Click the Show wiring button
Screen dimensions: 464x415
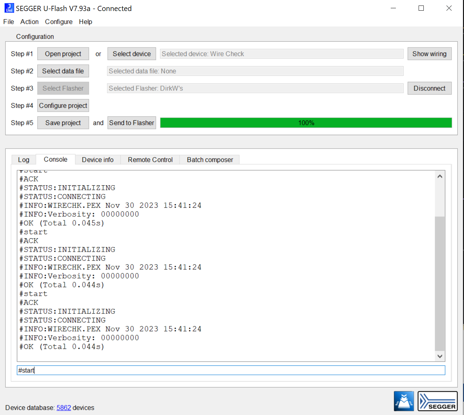click(430, 54)
